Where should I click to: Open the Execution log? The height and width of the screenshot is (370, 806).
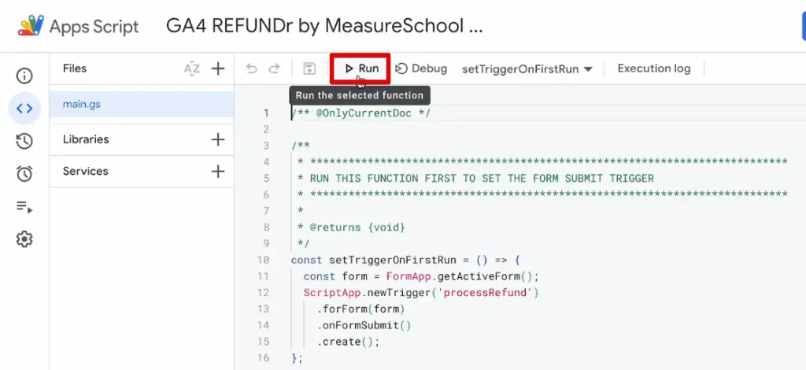654,68
